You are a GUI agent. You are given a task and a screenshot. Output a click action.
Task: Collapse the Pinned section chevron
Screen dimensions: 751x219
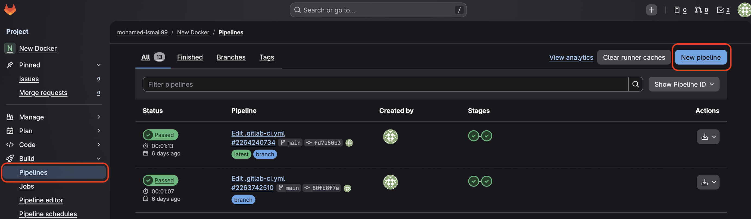tap(99, 65)
